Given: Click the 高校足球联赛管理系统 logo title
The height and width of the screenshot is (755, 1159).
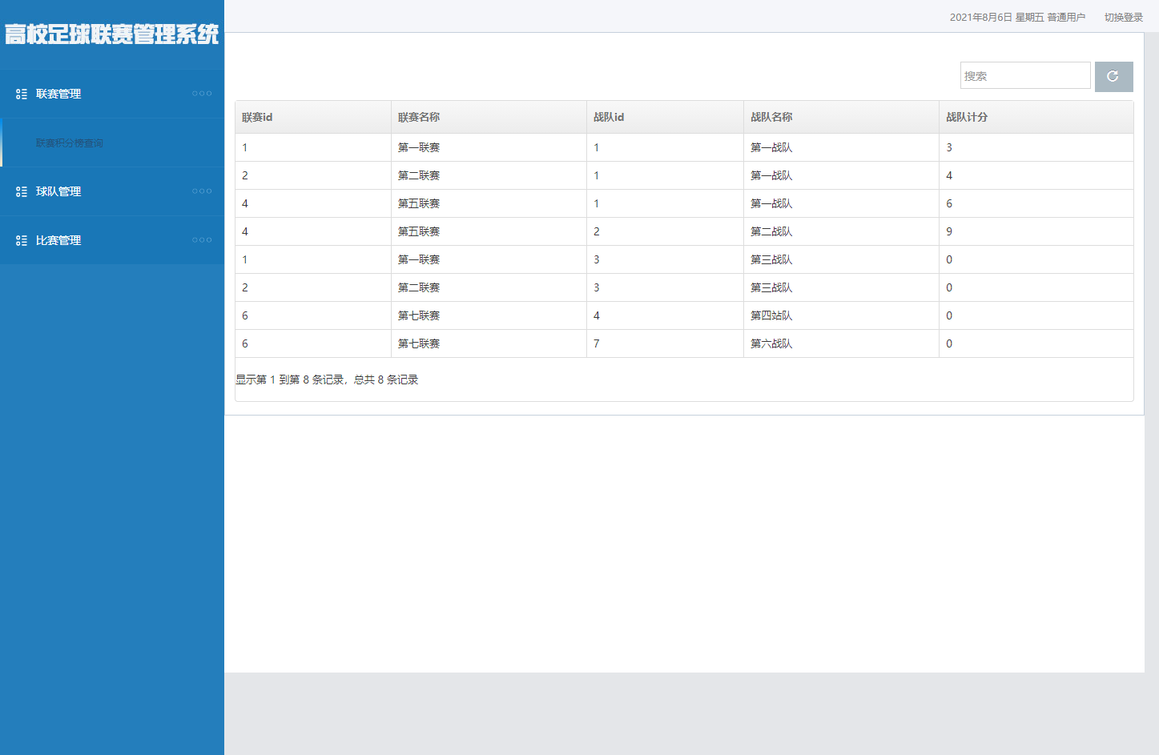Looking at the screenshot, I should click(x=111, y=34).
